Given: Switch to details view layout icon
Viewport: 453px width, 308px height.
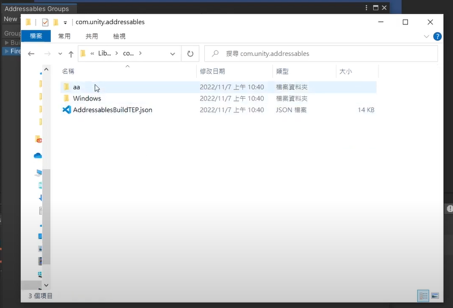Looking at the screenshot, I should click(x=423, y=296).
